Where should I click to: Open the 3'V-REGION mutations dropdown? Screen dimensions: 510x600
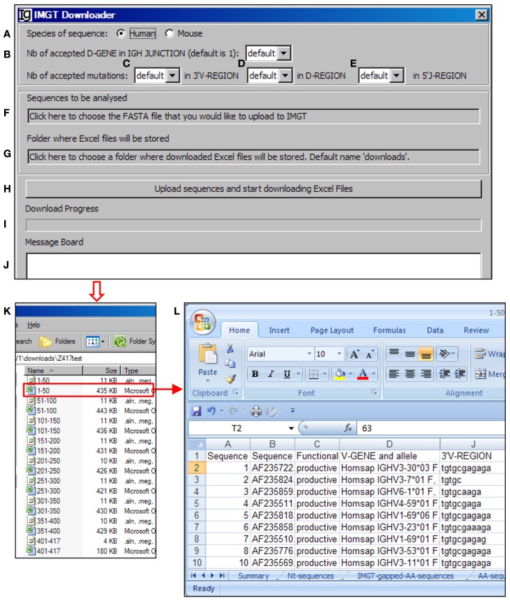click(172, 75)
